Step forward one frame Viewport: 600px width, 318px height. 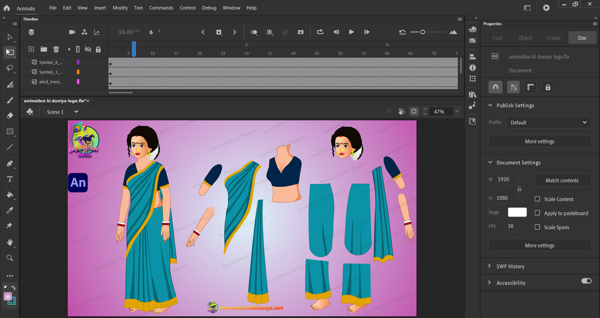[x=367, y=32]
